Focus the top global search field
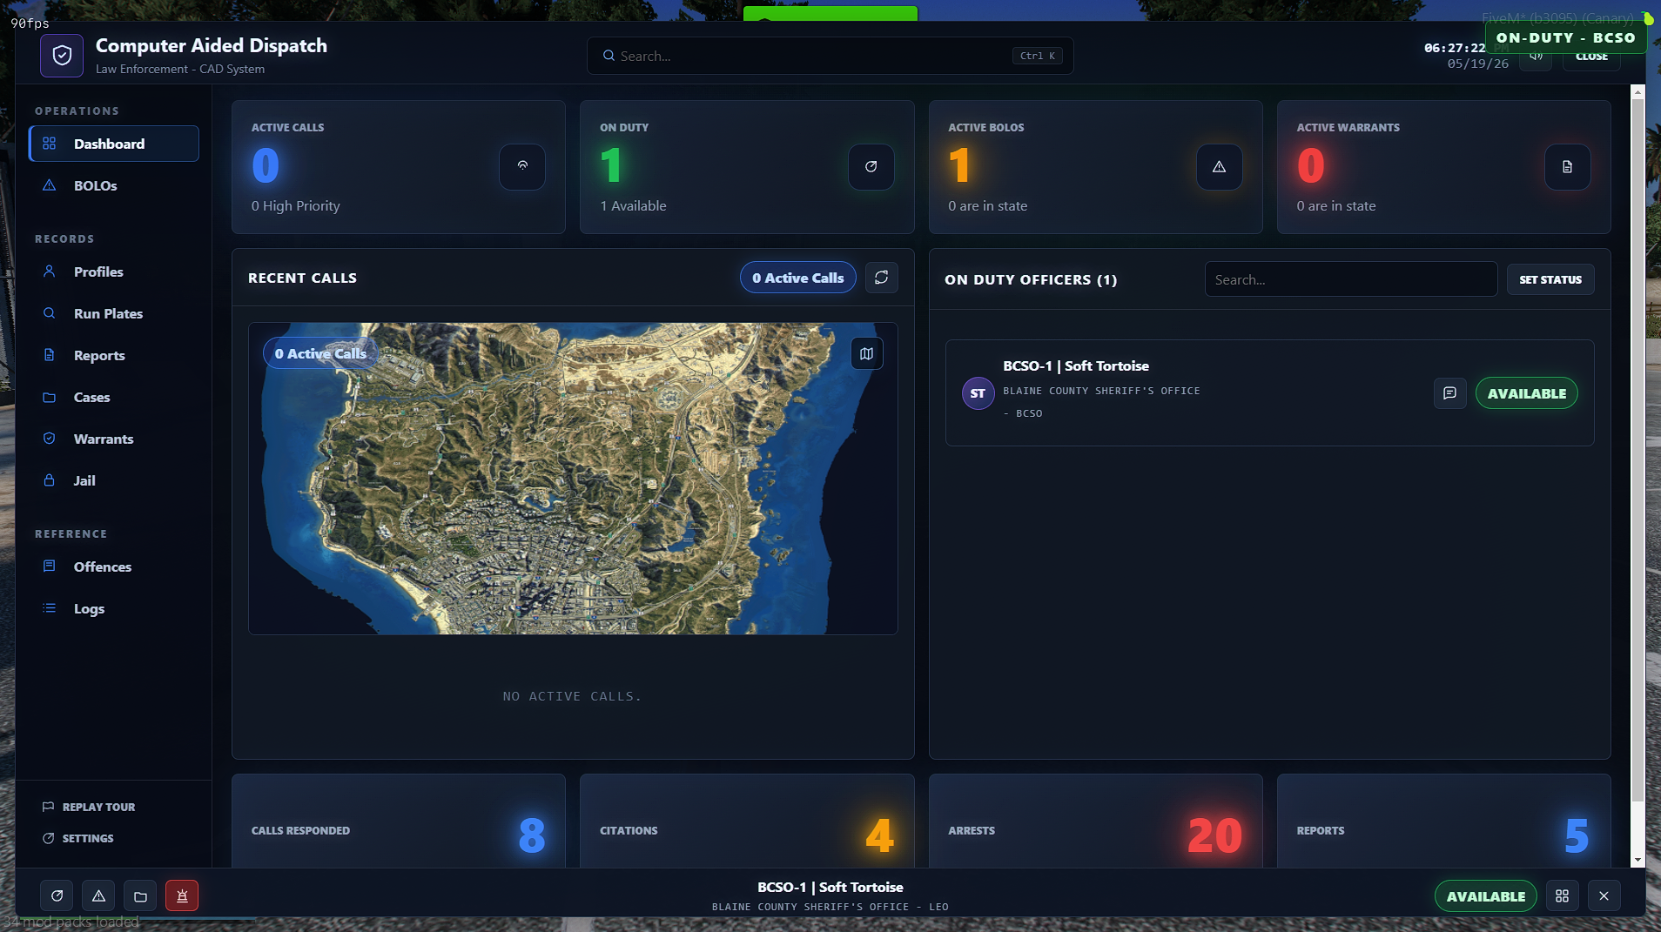This screenshot has height=932, width=1661. 830,56
